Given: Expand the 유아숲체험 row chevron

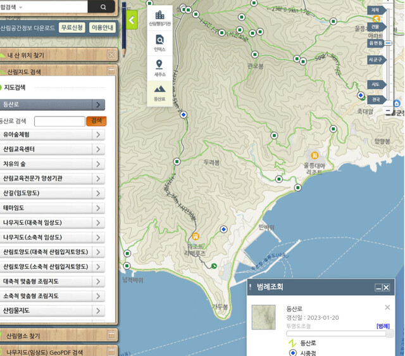Looking at the screenshot, I should [98, 135].
